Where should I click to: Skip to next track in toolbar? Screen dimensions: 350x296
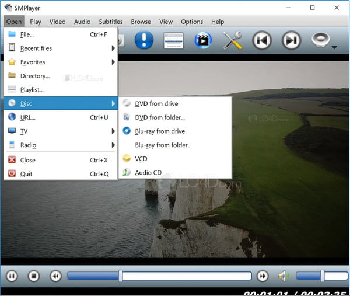(291, 40)
